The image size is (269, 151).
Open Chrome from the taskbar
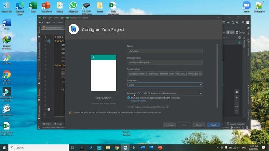point(117,148)
